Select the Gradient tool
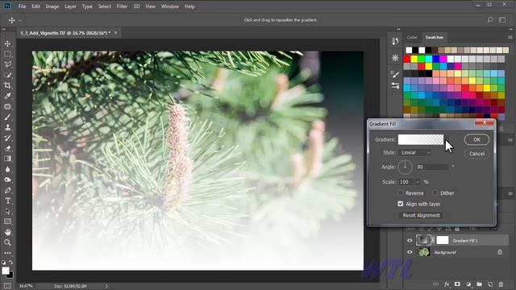The height and width of the screenshot is (290, 516). [x=7, y=159]
